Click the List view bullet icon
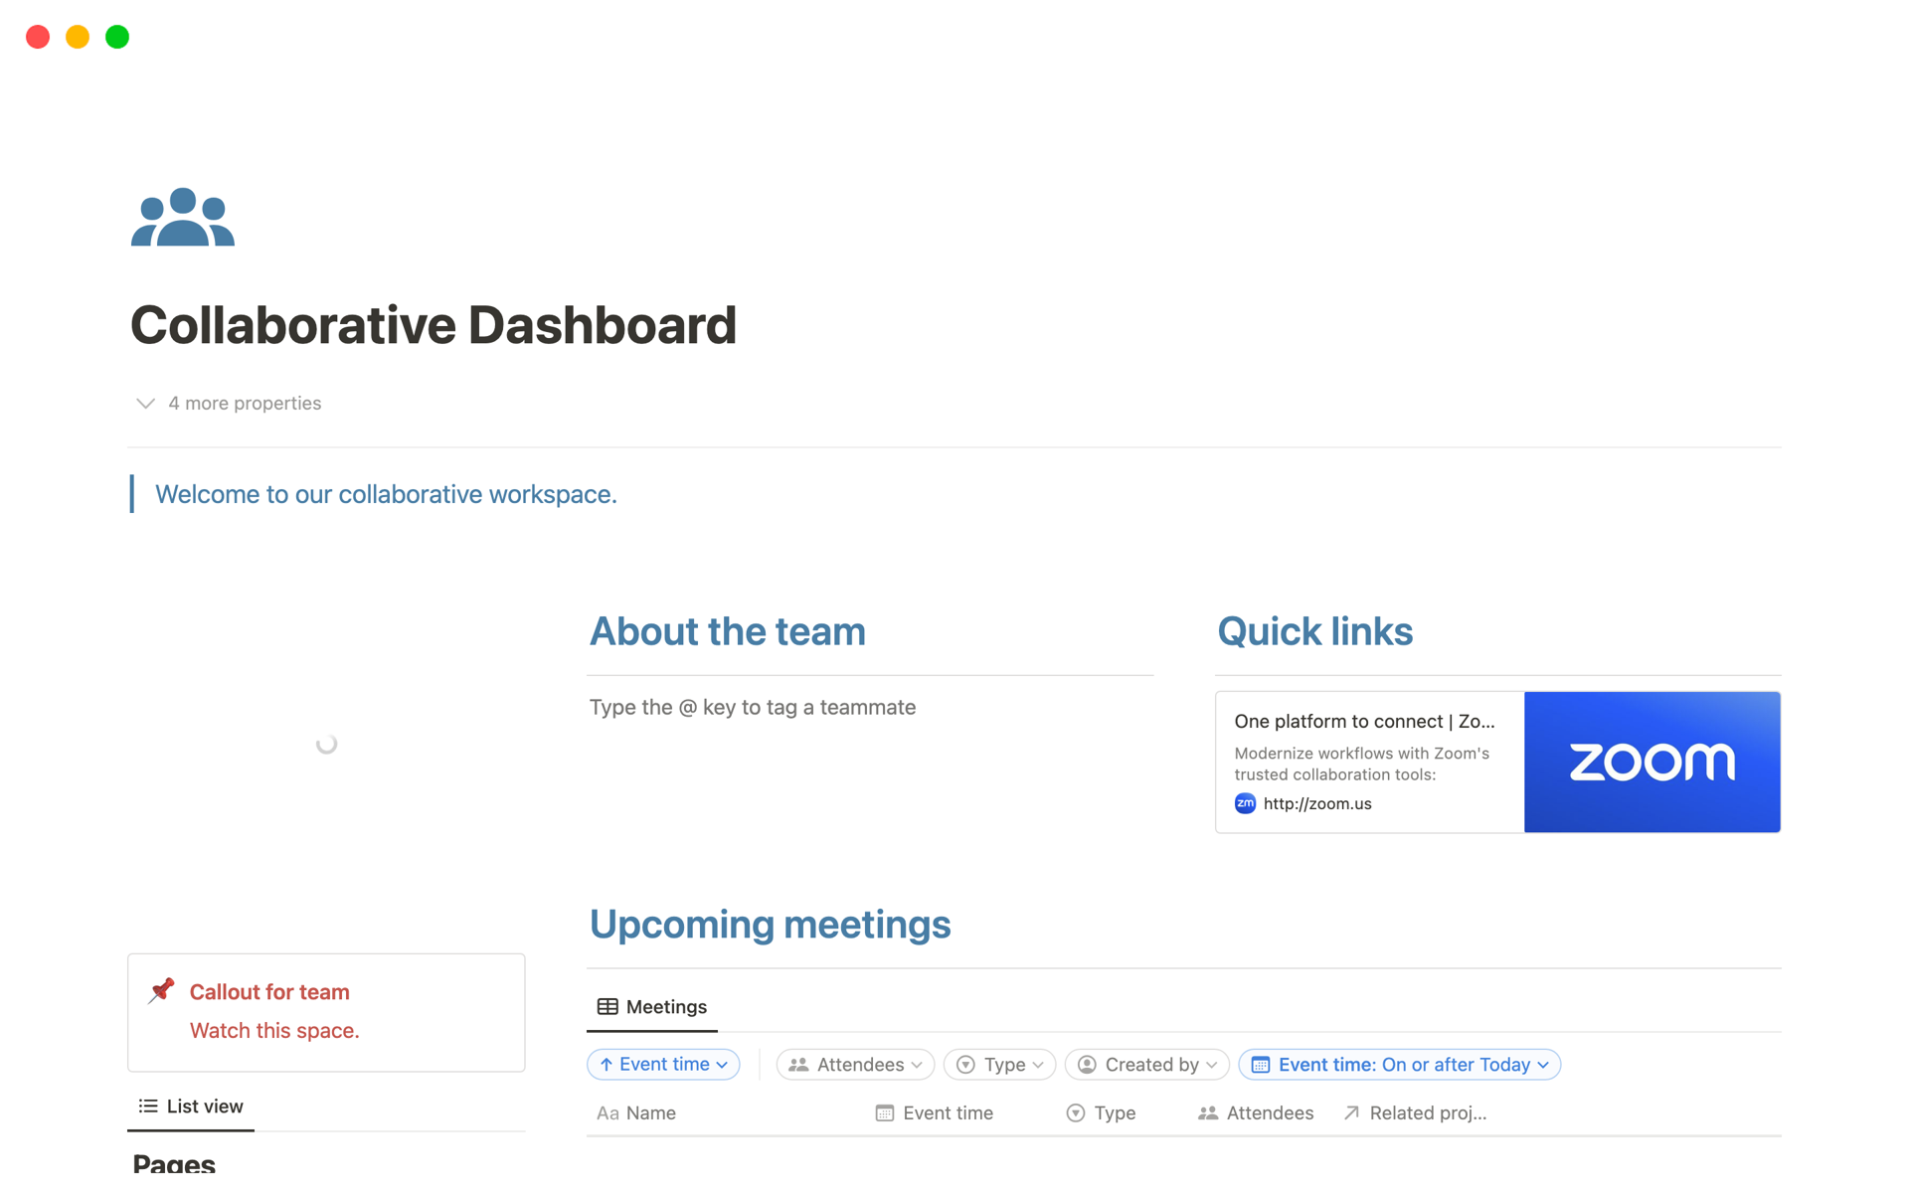The image size is (1909, 1193). coord(148,1106)
